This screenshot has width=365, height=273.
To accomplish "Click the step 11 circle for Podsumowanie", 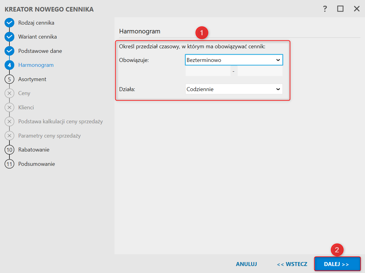I will coord(9,164).
